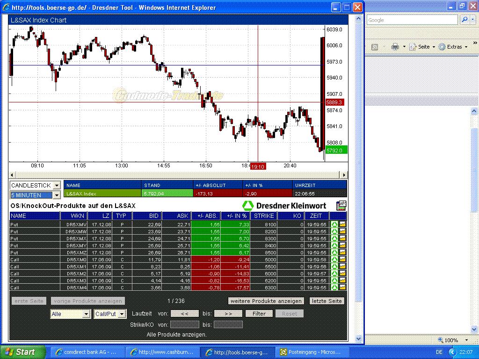Click the Strike/KO von input field
Image resolution: width=479 pixels, height=359 pixels.
click(184, 324)
